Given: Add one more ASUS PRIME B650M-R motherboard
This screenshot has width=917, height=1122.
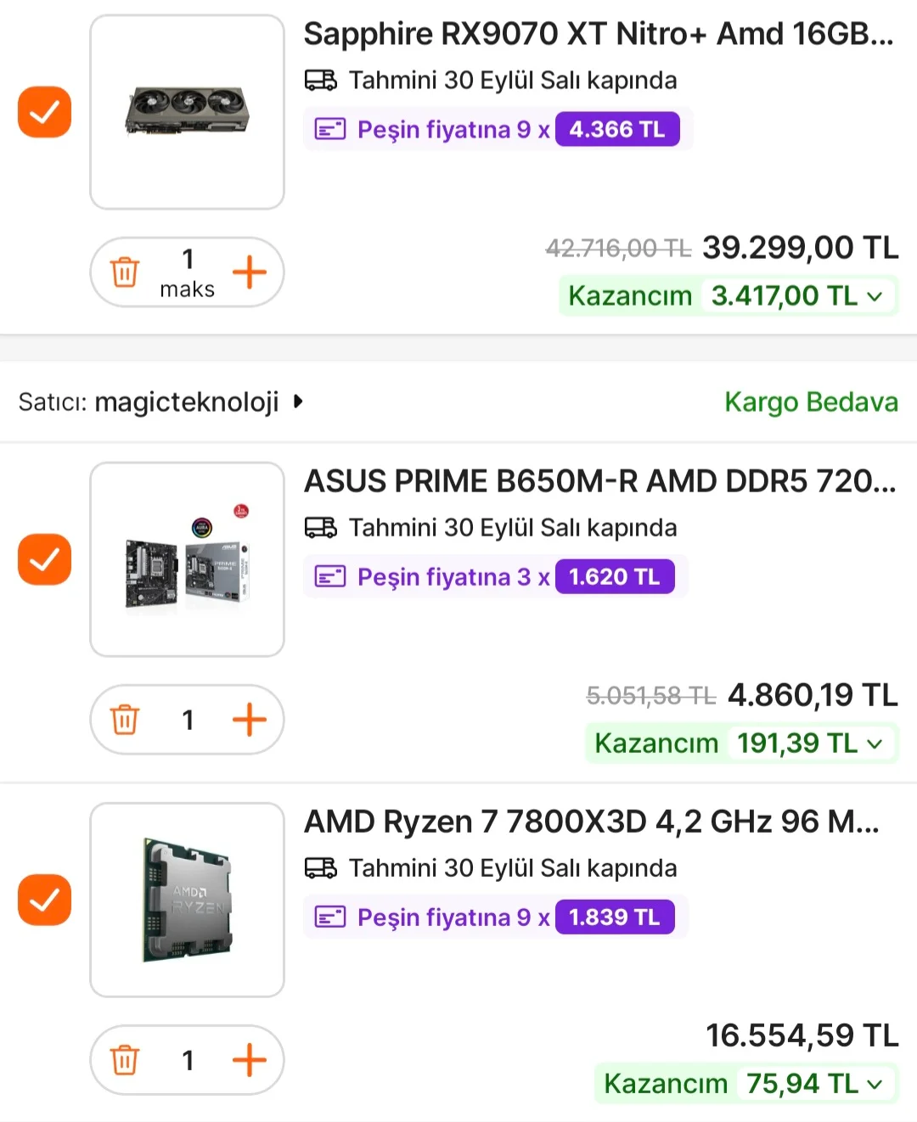Looking at the screenshot, I should [x=250, y=720].
